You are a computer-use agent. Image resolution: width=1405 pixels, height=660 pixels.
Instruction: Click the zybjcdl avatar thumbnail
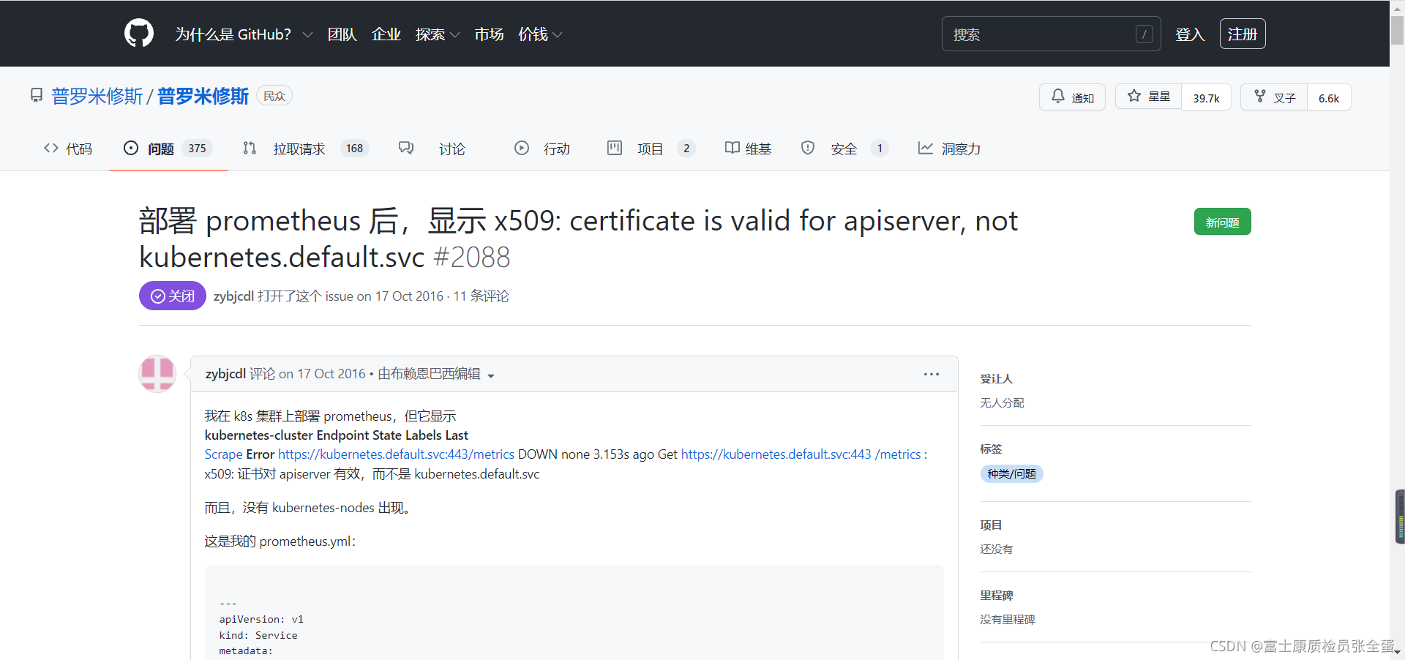(x=157, y=374)
